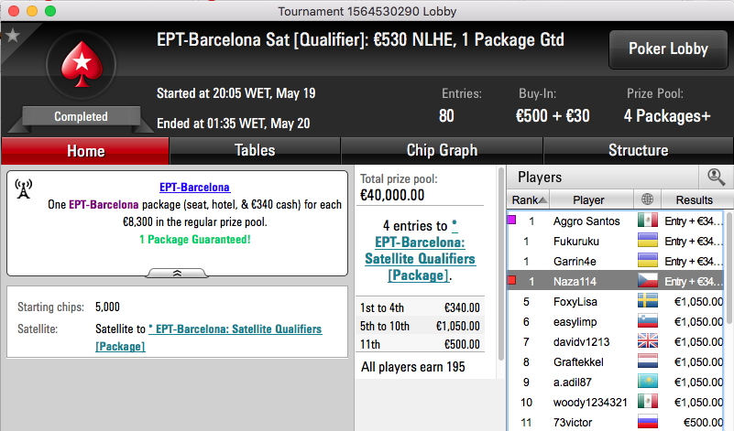This screenshot has height=431, width=734.
Task: Open the player search magnifier icon
Action: coord(716,178)
